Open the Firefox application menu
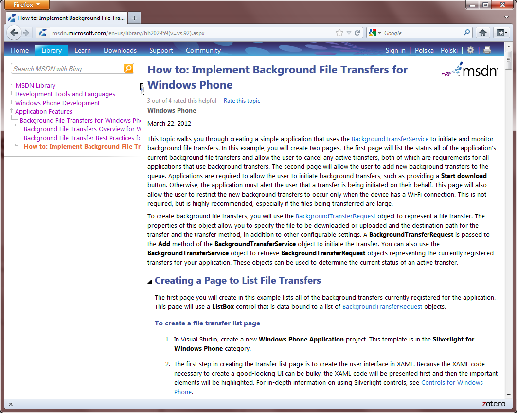The width and height of the screenshot is (517, 413). [26, 4]
